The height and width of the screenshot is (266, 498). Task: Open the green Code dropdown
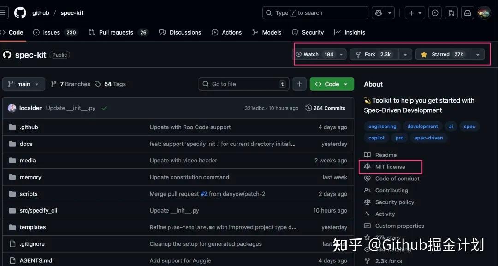click(x=332, y=84)
